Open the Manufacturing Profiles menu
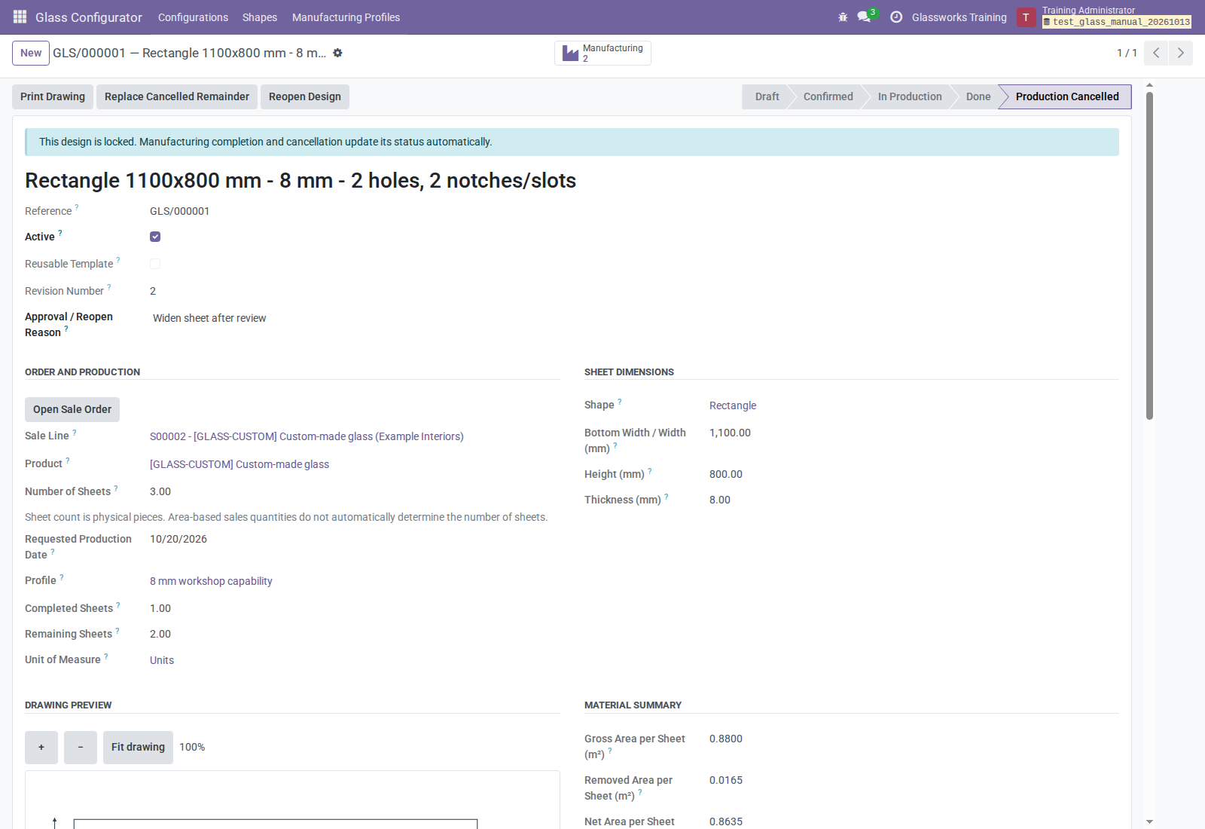The image size is (1205, 829). click(x=346, y=17)
